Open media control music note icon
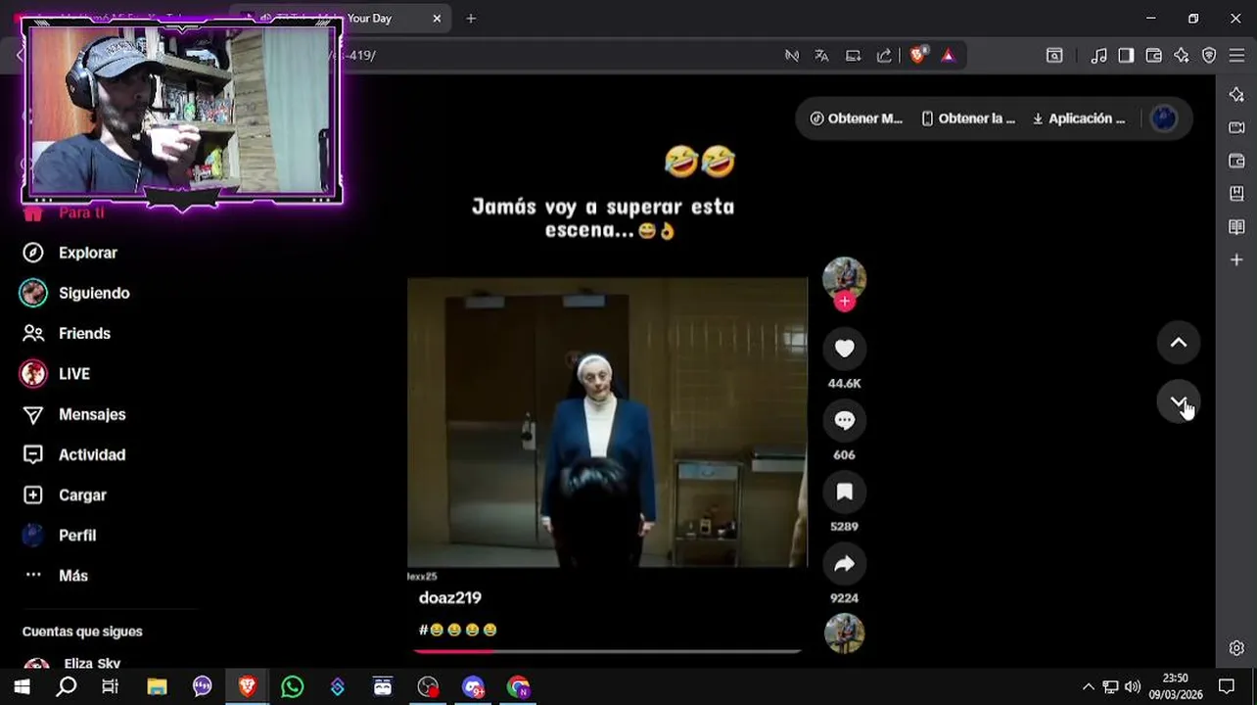The height and width of the screenshot is (705, 1257). 1098,56
